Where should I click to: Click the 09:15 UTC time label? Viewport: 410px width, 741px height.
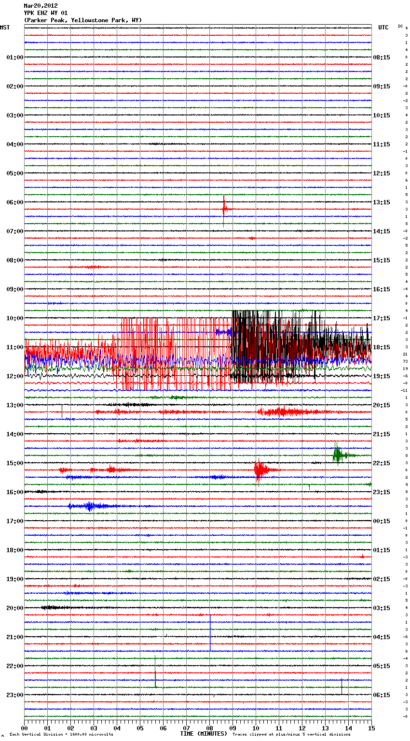[x=382, y=86]
